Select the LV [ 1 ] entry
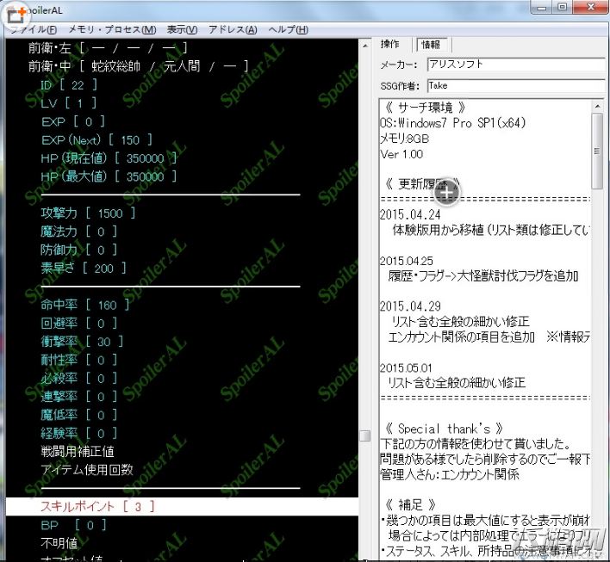610x562 pixels. pyautogui.click(x=68, y=103)
